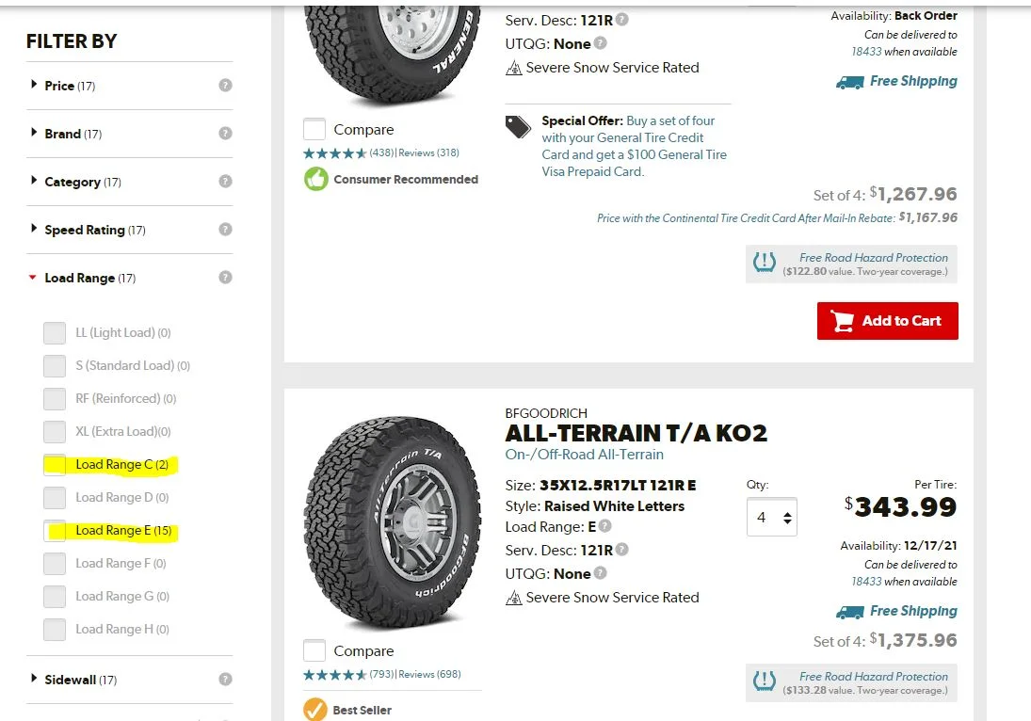Click Road Hazard icon with $133.28 value
Image resolution: width=1031 pixels, height=721 pixels.
click(764, 681)
